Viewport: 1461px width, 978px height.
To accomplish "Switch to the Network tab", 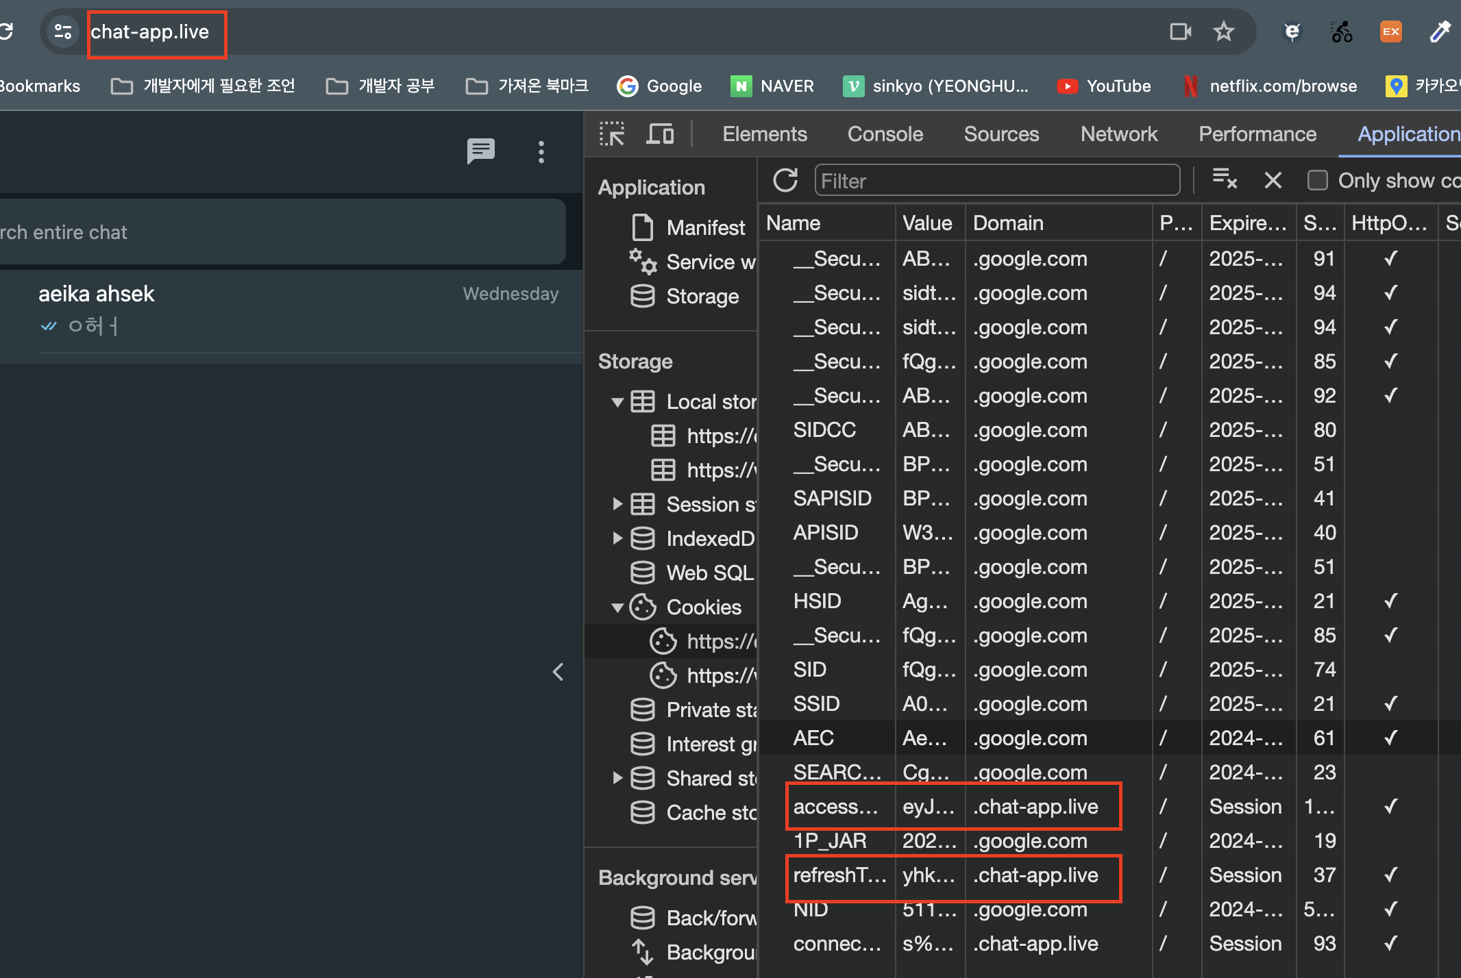I will (x=1119, y=134).
